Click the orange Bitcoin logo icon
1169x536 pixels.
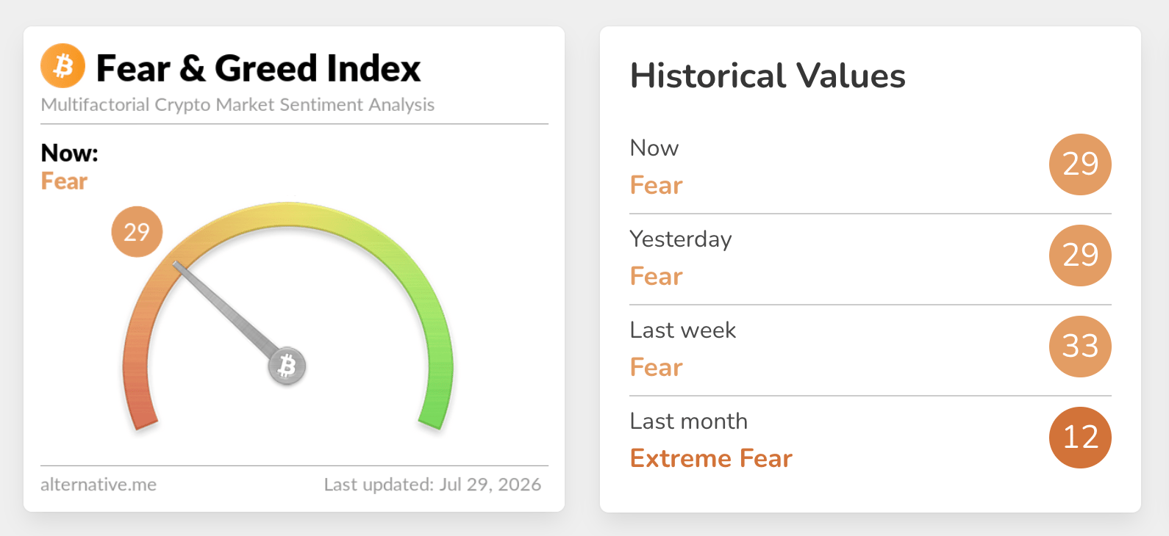tap(62, 65)
